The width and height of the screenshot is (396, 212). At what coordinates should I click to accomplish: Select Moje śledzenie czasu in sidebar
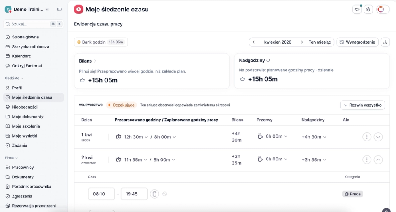pos(33,97)
